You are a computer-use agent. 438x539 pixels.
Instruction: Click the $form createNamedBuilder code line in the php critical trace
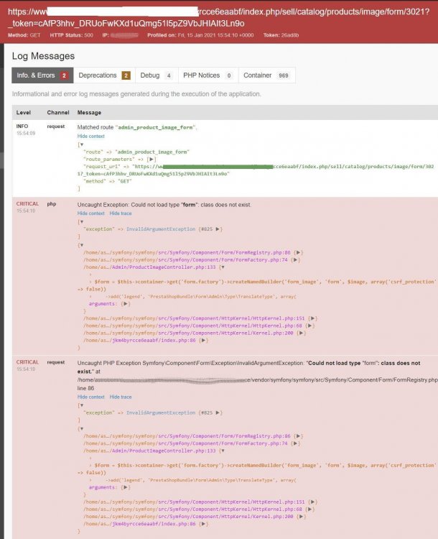pyautogui.click(x=256, y=285)
